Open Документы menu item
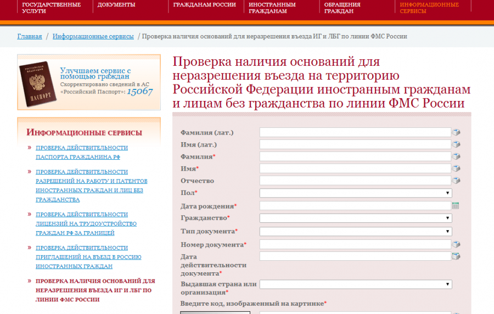 [x=116, y=5]
